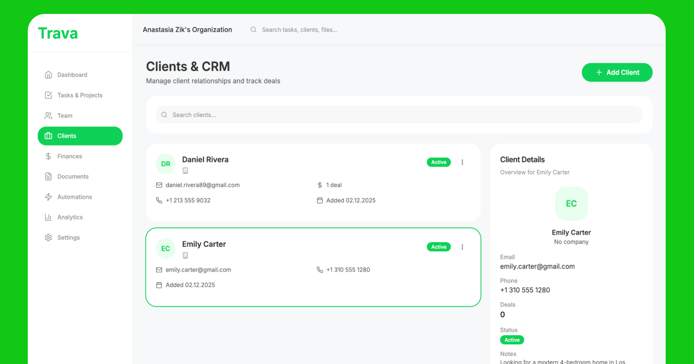Click the Finances dollar icon in sidebar
This screenshot has height=364, width=694.
point(49,156)
